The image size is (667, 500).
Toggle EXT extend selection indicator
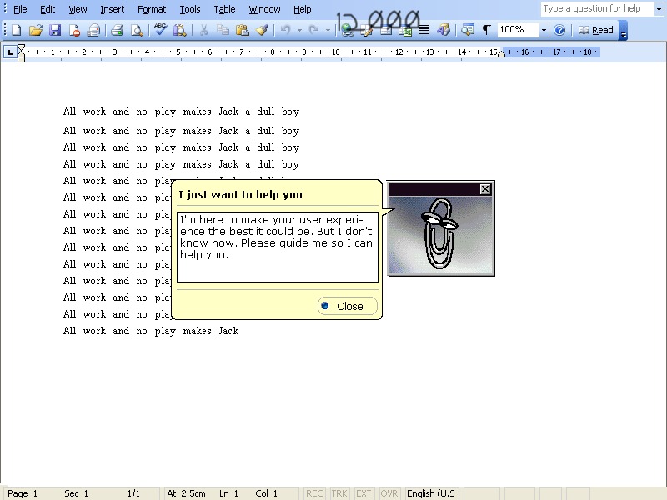point(364,493)
